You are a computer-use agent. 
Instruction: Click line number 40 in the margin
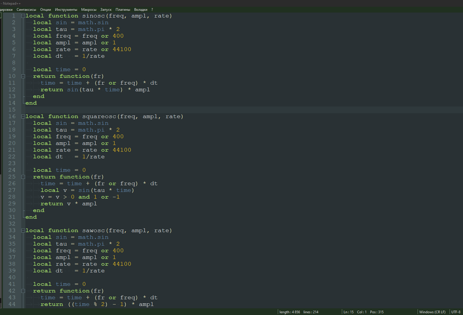coord(12,277)
